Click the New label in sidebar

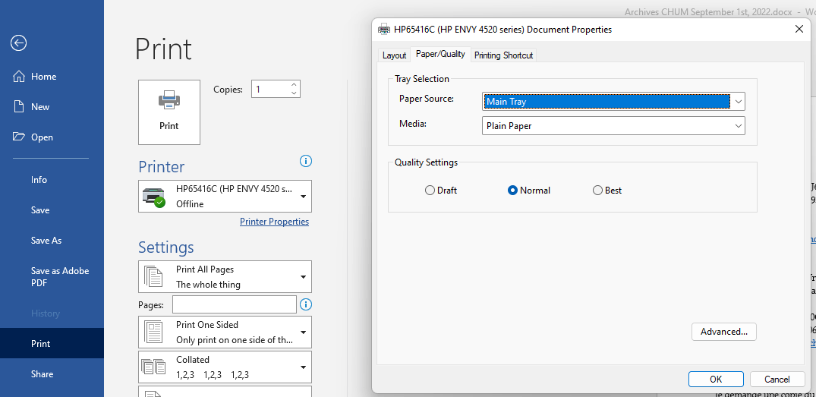coord(40,107)
